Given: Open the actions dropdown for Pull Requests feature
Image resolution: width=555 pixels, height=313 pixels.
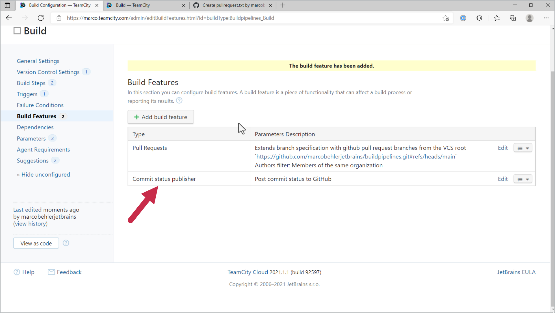Looking at the screenshot, I should (x=523, y=148).
